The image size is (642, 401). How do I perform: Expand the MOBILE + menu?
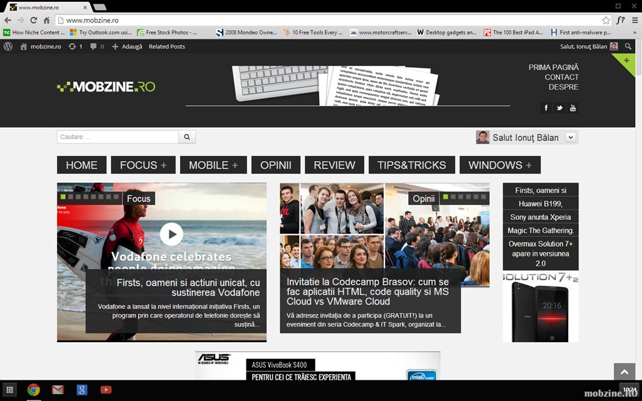tap(213, 165)
